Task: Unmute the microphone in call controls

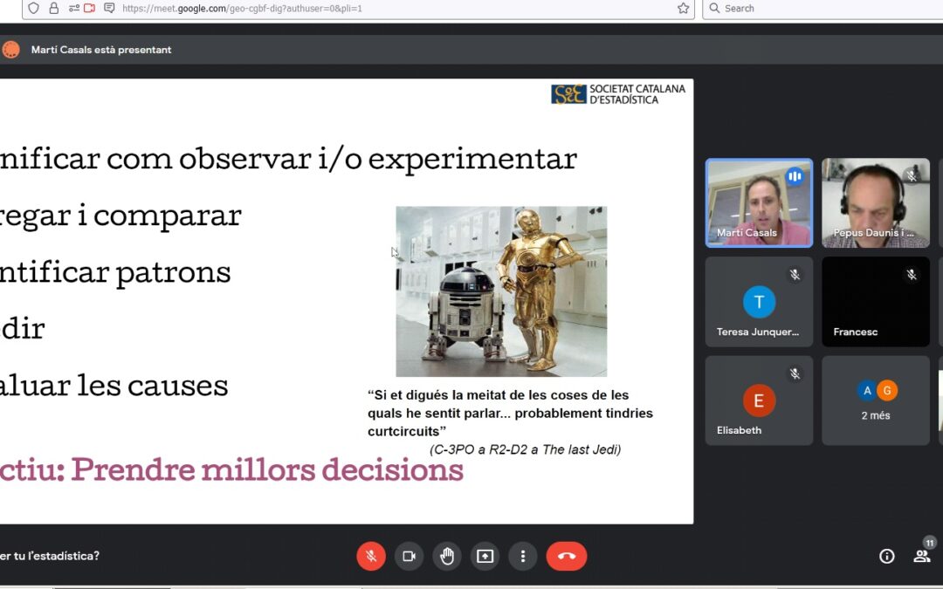Action: click(x=371, y=556)
